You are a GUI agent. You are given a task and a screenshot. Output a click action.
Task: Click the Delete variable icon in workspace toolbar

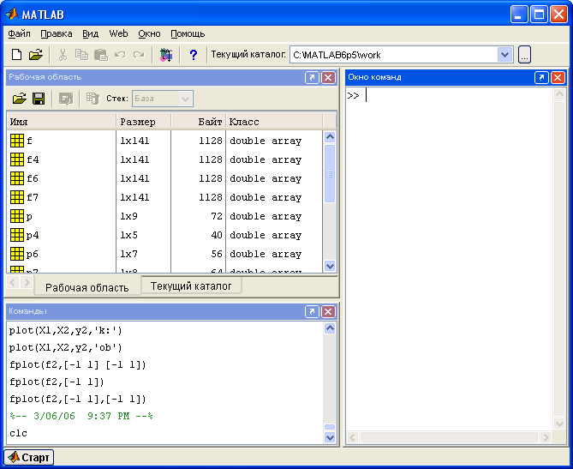click(x=93, y=99)
